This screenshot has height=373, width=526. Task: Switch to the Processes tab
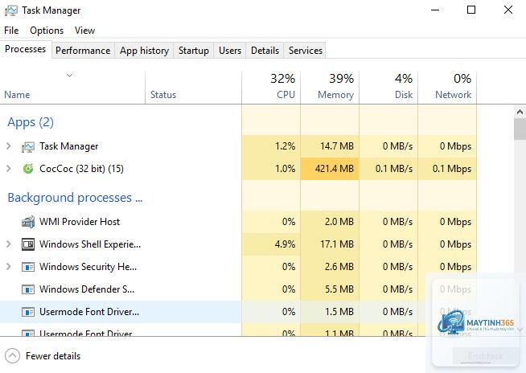point(26,49)
